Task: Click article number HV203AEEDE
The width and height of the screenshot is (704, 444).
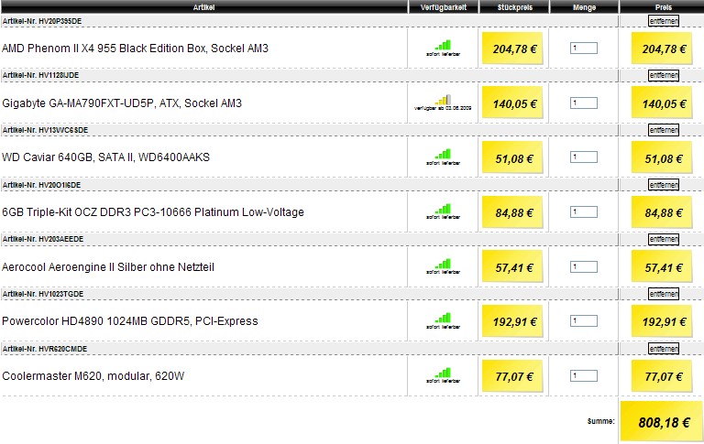Action: pos(61,240)
